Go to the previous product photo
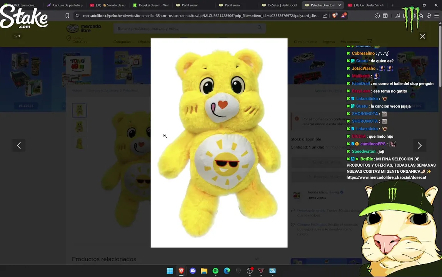The image size is (442, 277). [19, 145]
